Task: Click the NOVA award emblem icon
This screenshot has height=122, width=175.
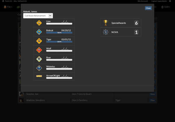Action: [106, 32]
